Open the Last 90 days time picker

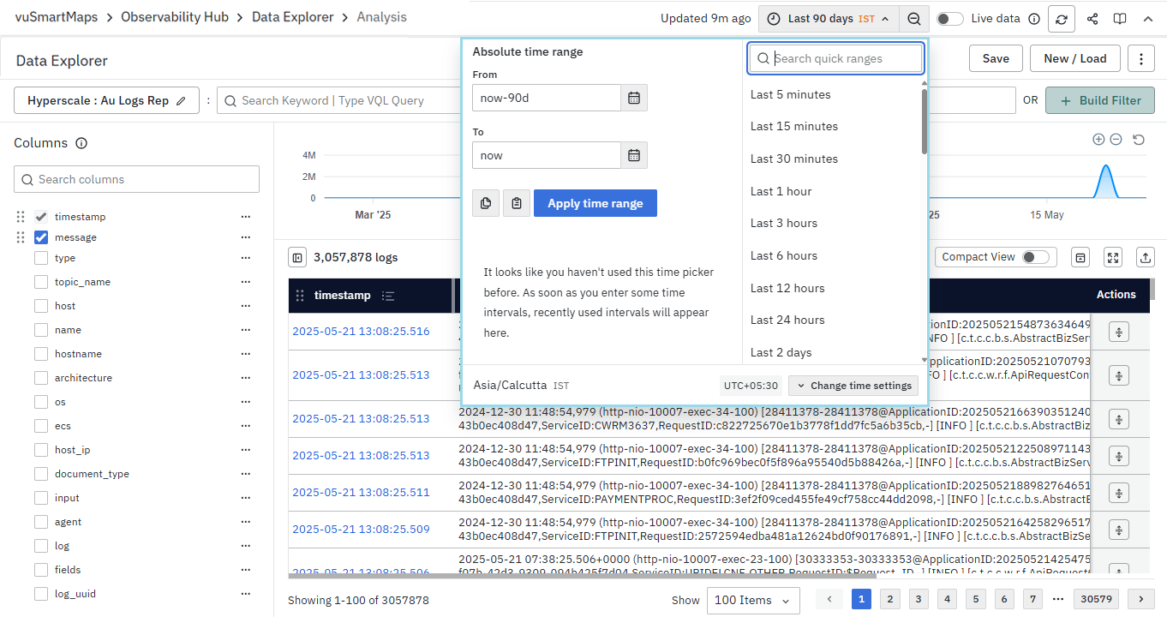pos(829,19)
